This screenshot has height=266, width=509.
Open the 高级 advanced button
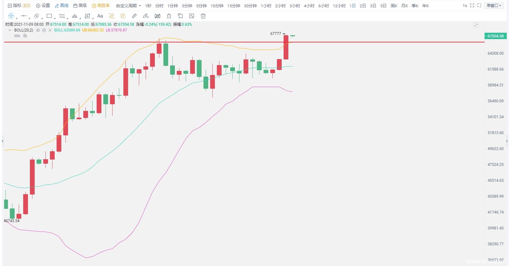(x=80, y=6)
